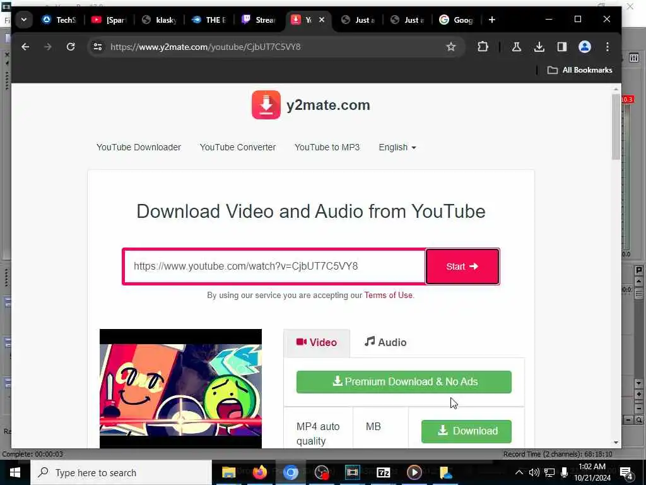The image size is (646, 485).
Task: Click the y2mate.com logo icon
Action: [266, 105]
